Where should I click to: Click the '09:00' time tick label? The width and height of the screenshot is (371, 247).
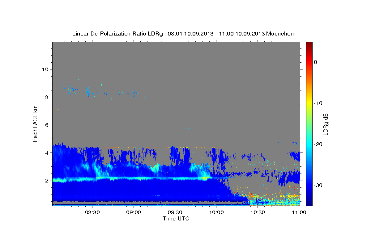coord(134,213)
